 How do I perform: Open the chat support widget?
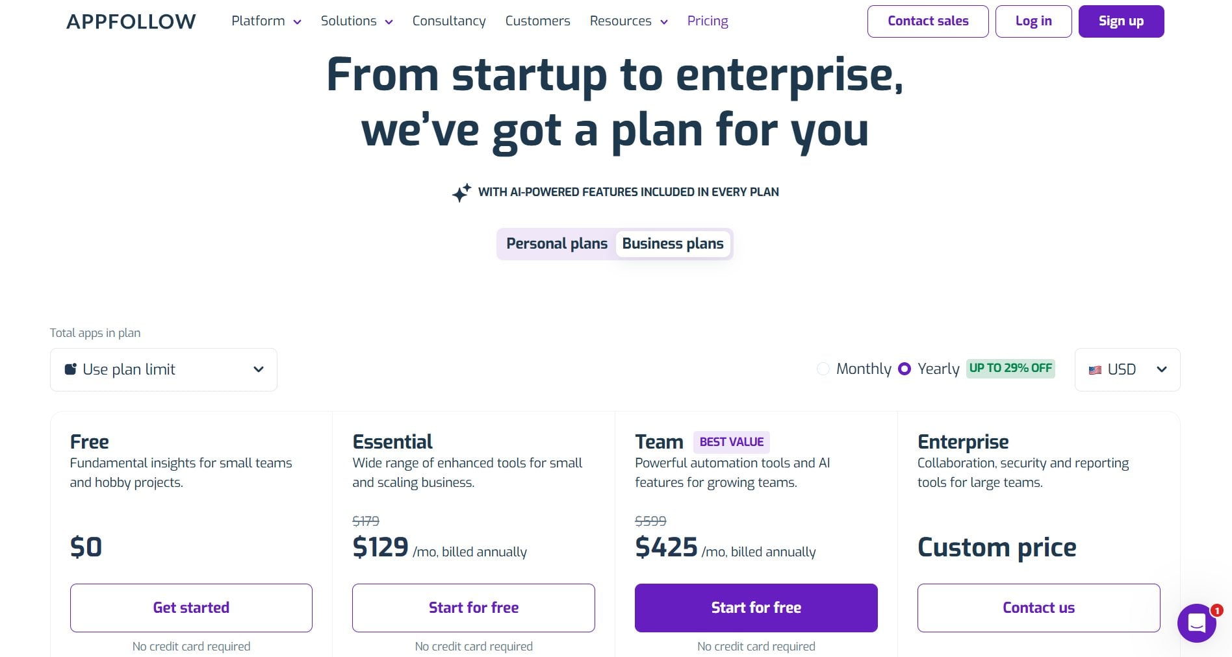[1196, 623]
